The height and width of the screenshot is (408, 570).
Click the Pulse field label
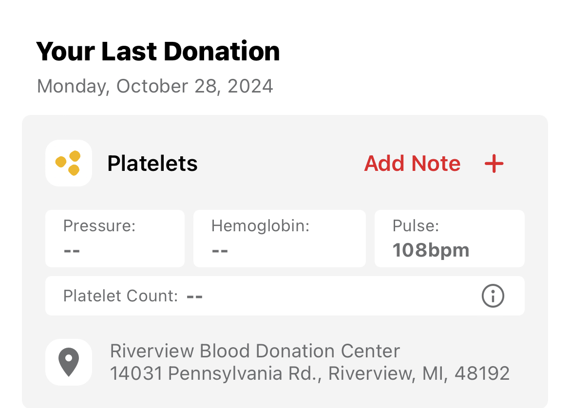click(416, 226)
